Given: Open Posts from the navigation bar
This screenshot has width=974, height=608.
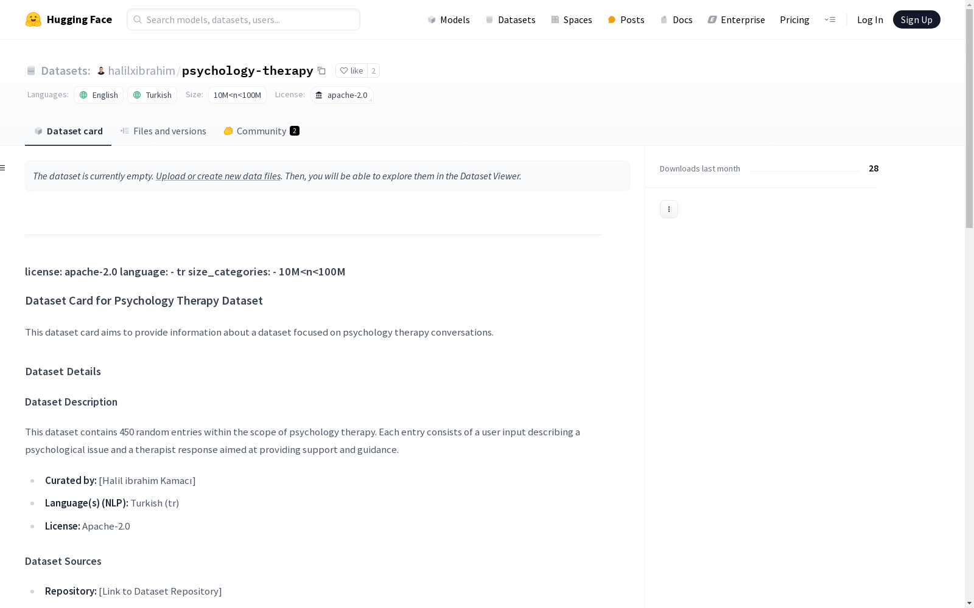Looking at the screenshot, I should coord(626,19).
